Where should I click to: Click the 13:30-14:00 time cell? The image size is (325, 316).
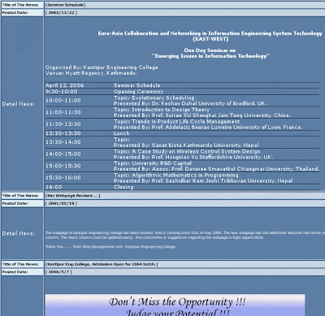(63, 142)
